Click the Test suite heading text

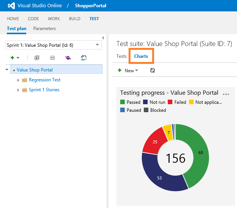(174, 44)
